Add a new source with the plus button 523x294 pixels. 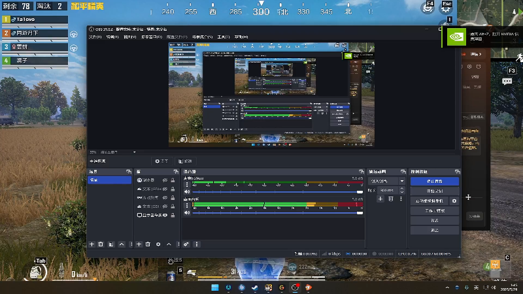click(x=139, y=244)
